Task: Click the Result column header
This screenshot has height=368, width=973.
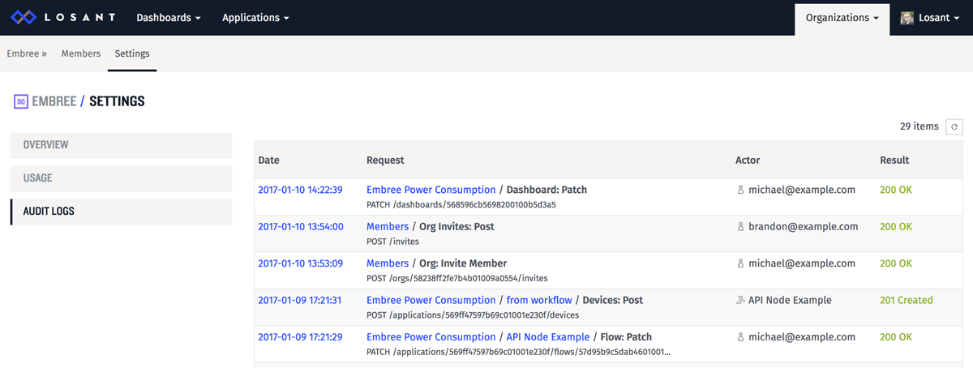Action: pos(894,160)
